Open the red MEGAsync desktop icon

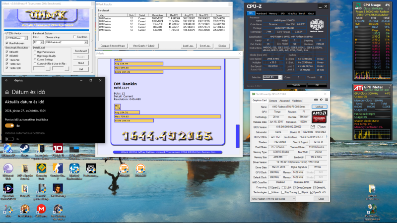click(x=41, y=209)
